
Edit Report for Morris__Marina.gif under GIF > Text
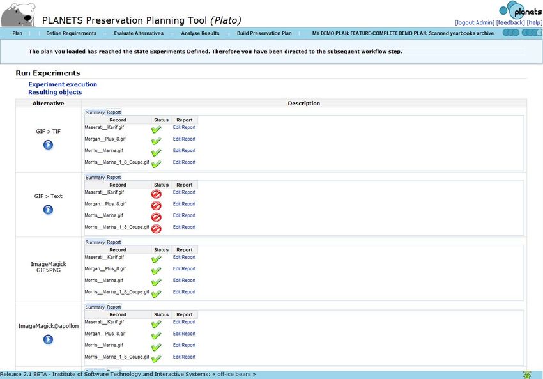184,215
